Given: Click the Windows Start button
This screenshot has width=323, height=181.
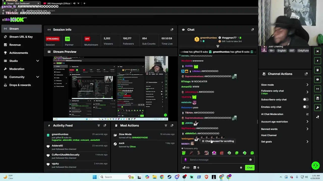Looking at the screenshot, I should tap(95, 177).
